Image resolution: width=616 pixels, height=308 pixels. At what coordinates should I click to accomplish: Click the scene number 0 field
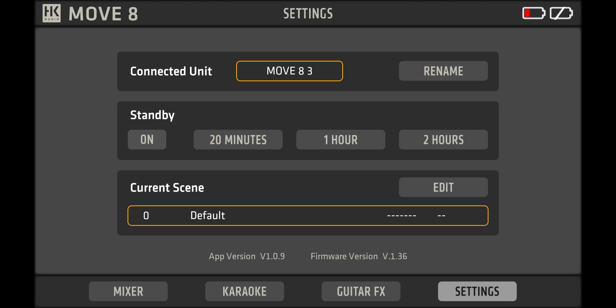146,215
